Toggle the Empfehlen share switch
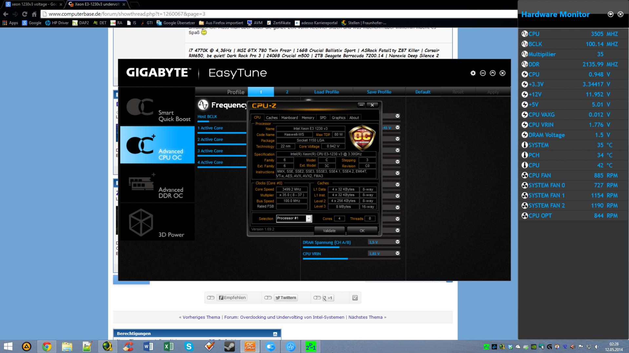629x353 pixels. pyautogui.click(x=211, y=298)
